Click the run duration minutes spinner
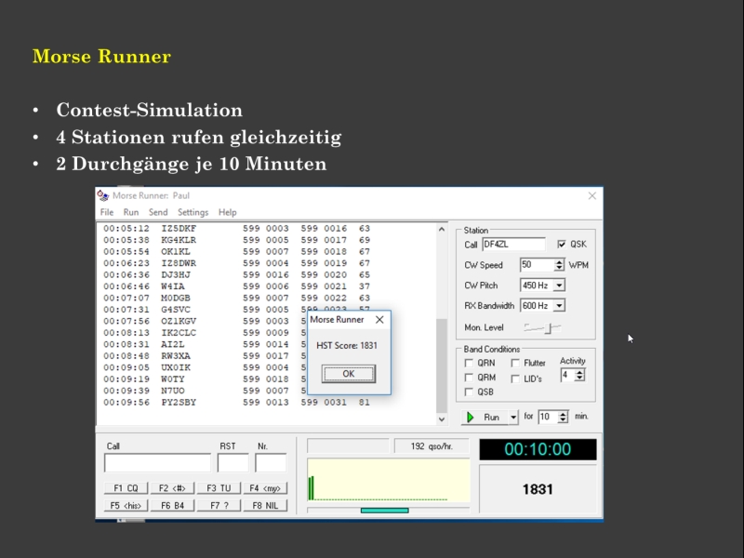Image resolution: width=744 pixels, height=558 pixels. (x=563, y=417)
